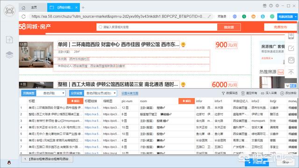Click the reload page icon beside the URL

pyautogui.click(x=24, y=17)
